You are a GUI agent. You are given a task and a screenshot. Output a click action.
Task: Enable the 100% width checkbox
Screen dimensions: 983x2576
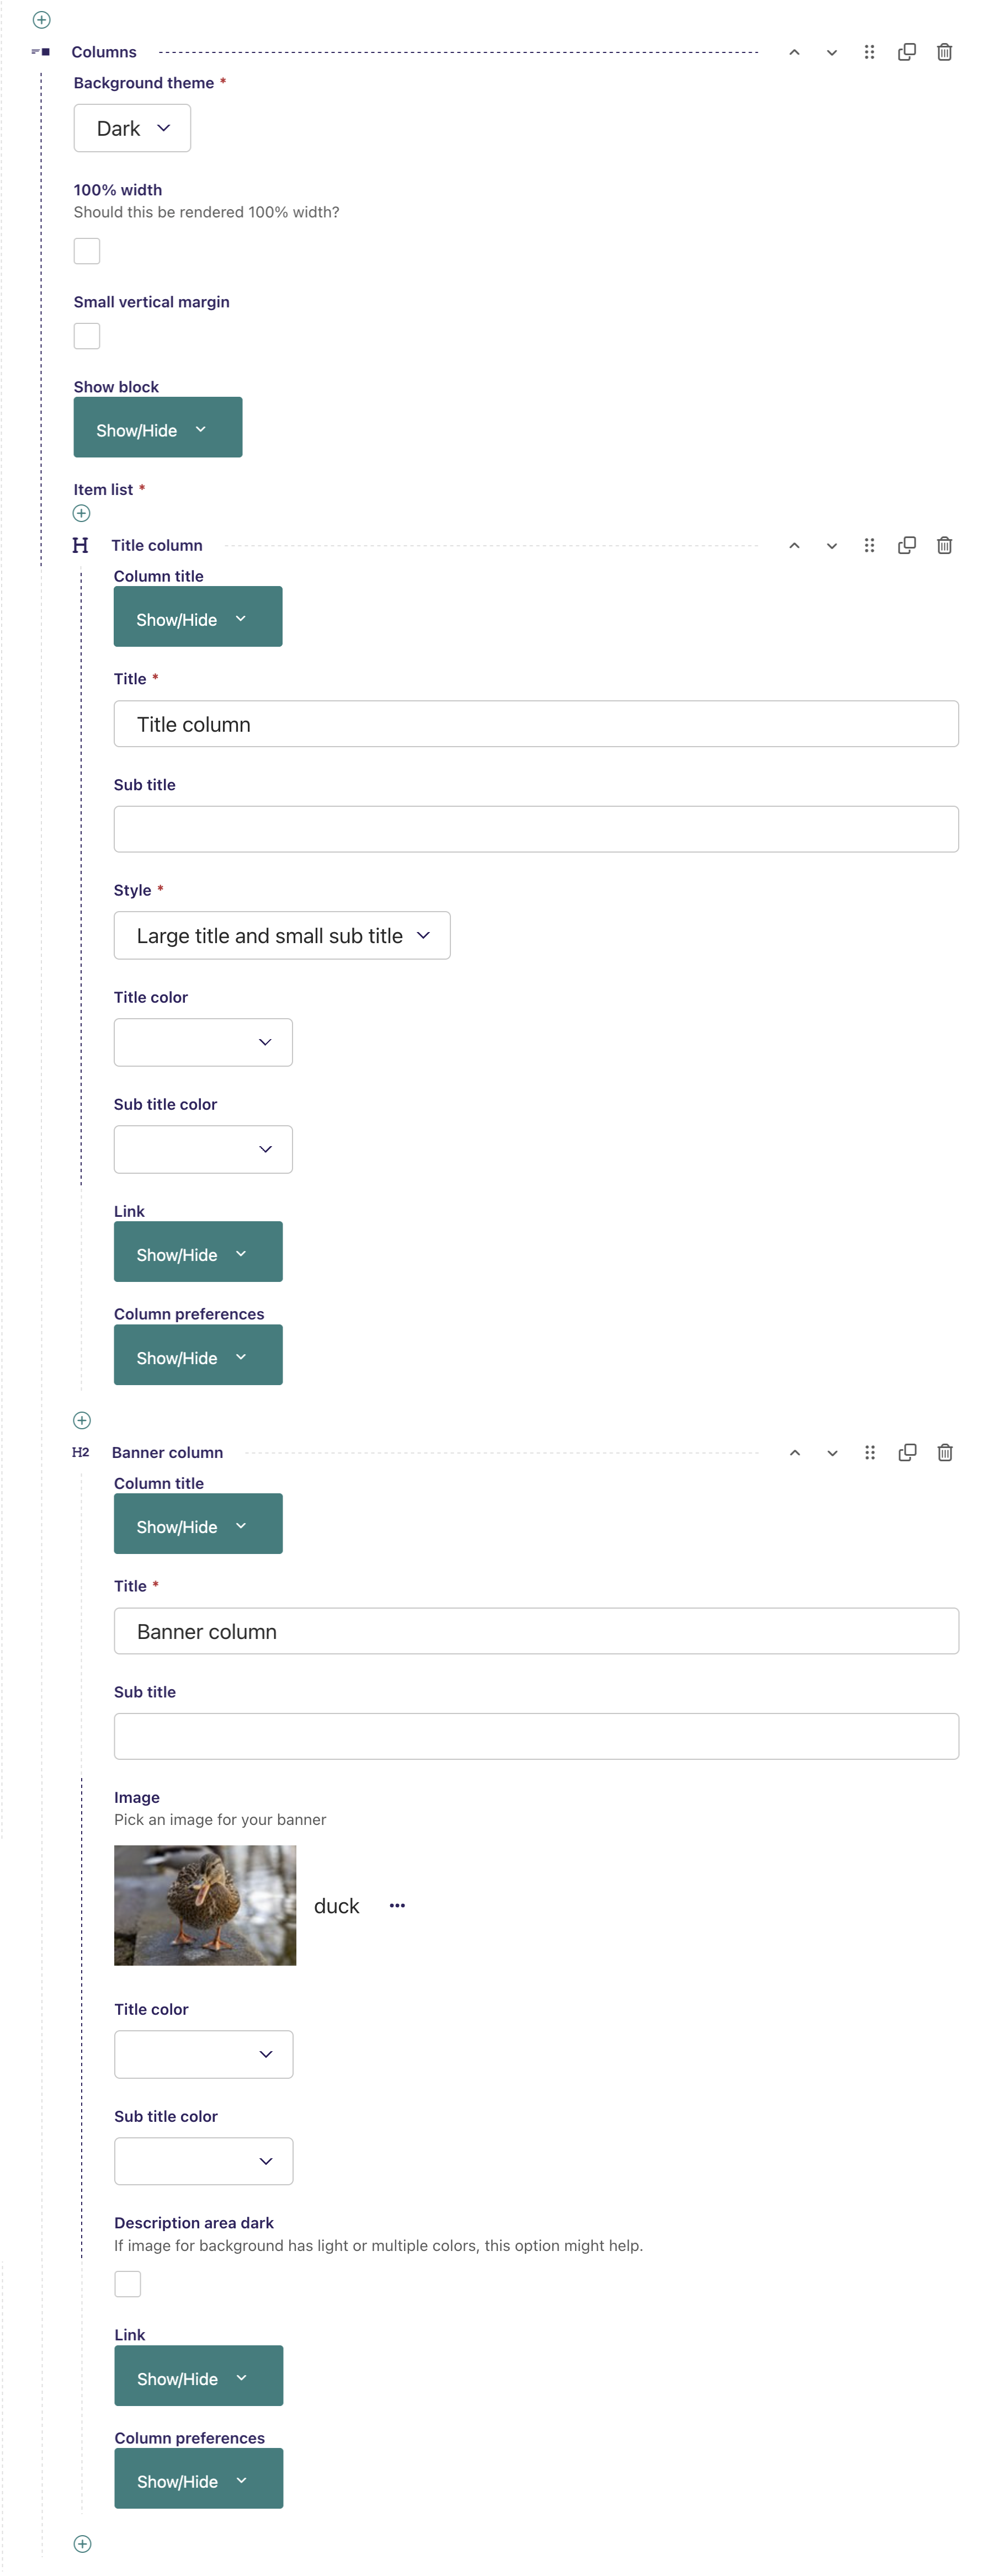click(87, 251)
